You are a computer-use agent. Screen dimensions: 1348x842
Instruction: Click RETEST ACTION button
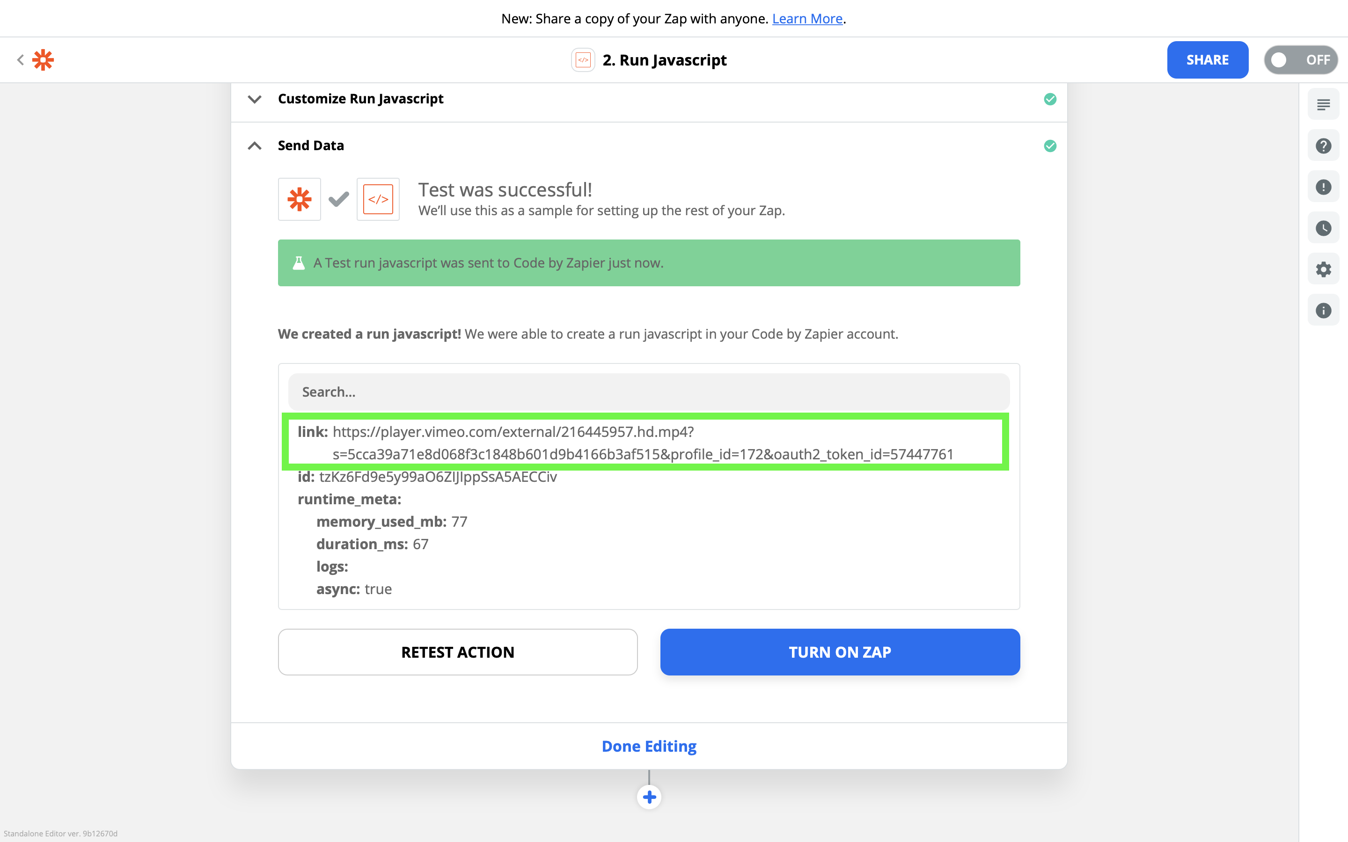458,652
